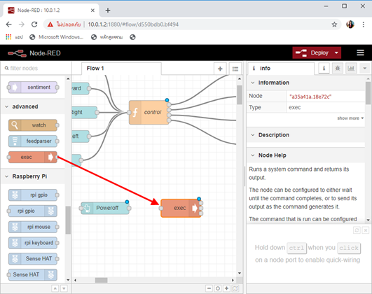Refresh the tips box

tap(357, 230)
